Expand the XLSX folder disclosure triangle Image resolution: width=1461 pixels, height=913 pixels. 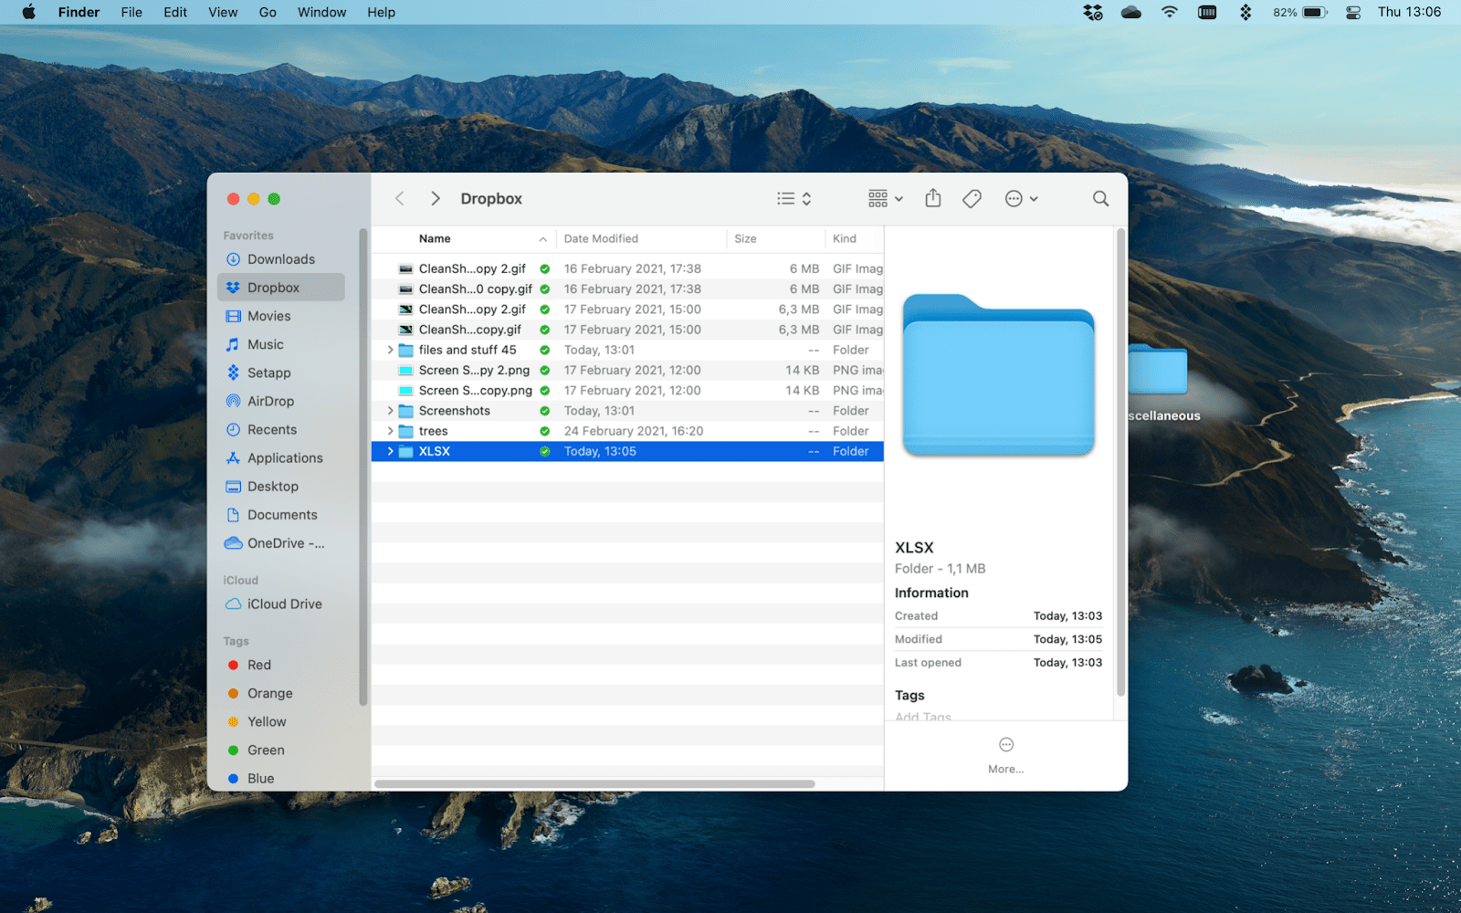391,451
